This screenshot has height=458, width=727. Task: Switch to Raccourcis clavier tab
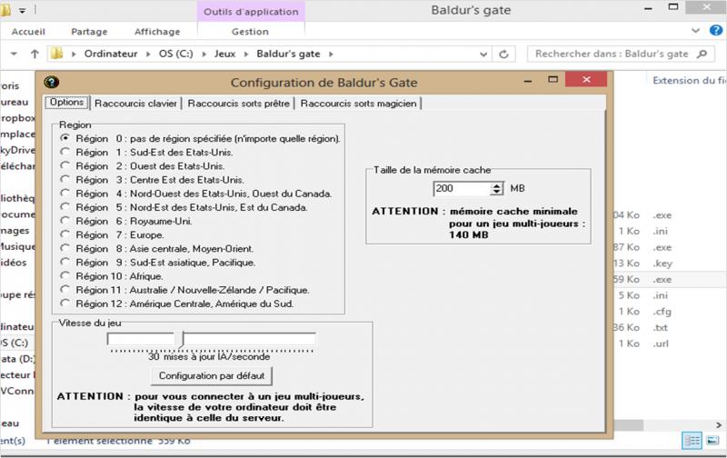[135, 104]
